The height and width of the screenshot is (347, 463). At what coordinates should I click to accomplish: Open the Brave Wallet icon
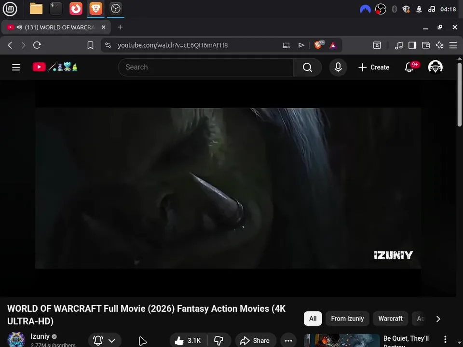point(426,45)
